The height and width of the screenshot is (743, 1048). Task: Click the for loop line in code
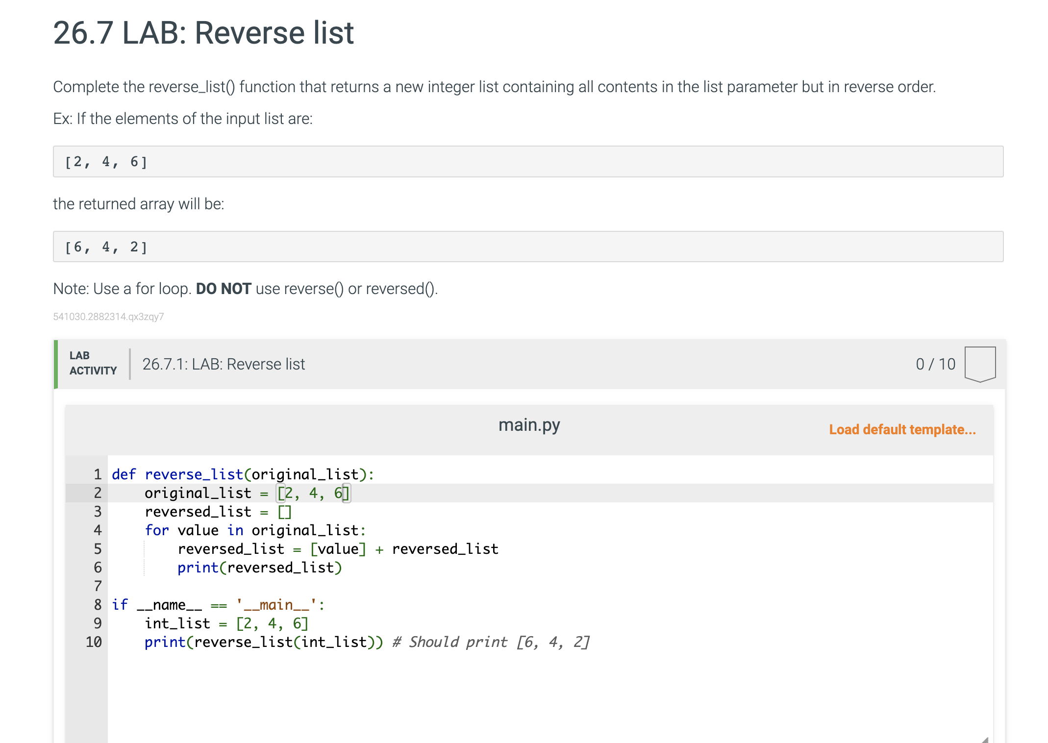pyautogui.click(x=255, y=530)
